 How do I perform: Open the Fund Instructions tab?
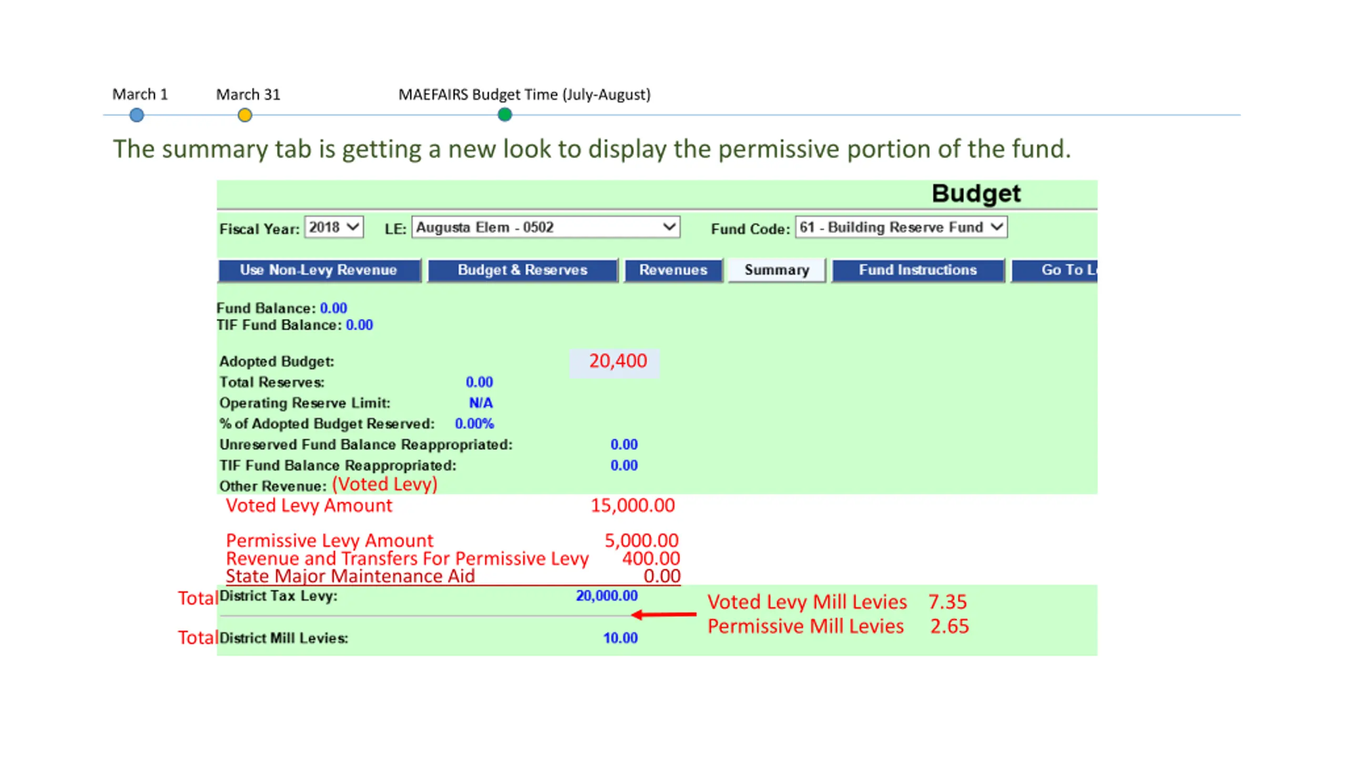[x=918, y=270]
